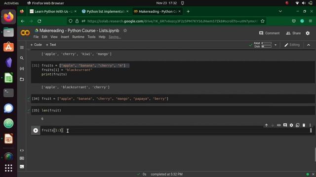Move cell up with arrow icon

tap(266, 125)
